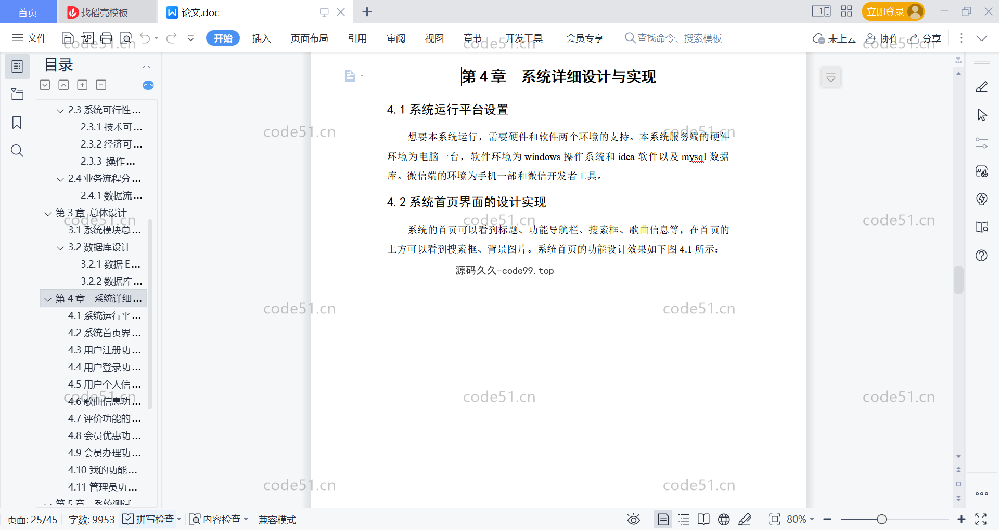Open the chapter navigation icon in sidebar

[x=17, y=95]
